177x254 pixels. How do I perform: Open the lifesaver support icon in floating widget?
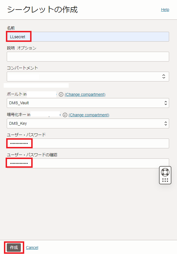click(x=165, y=172)
